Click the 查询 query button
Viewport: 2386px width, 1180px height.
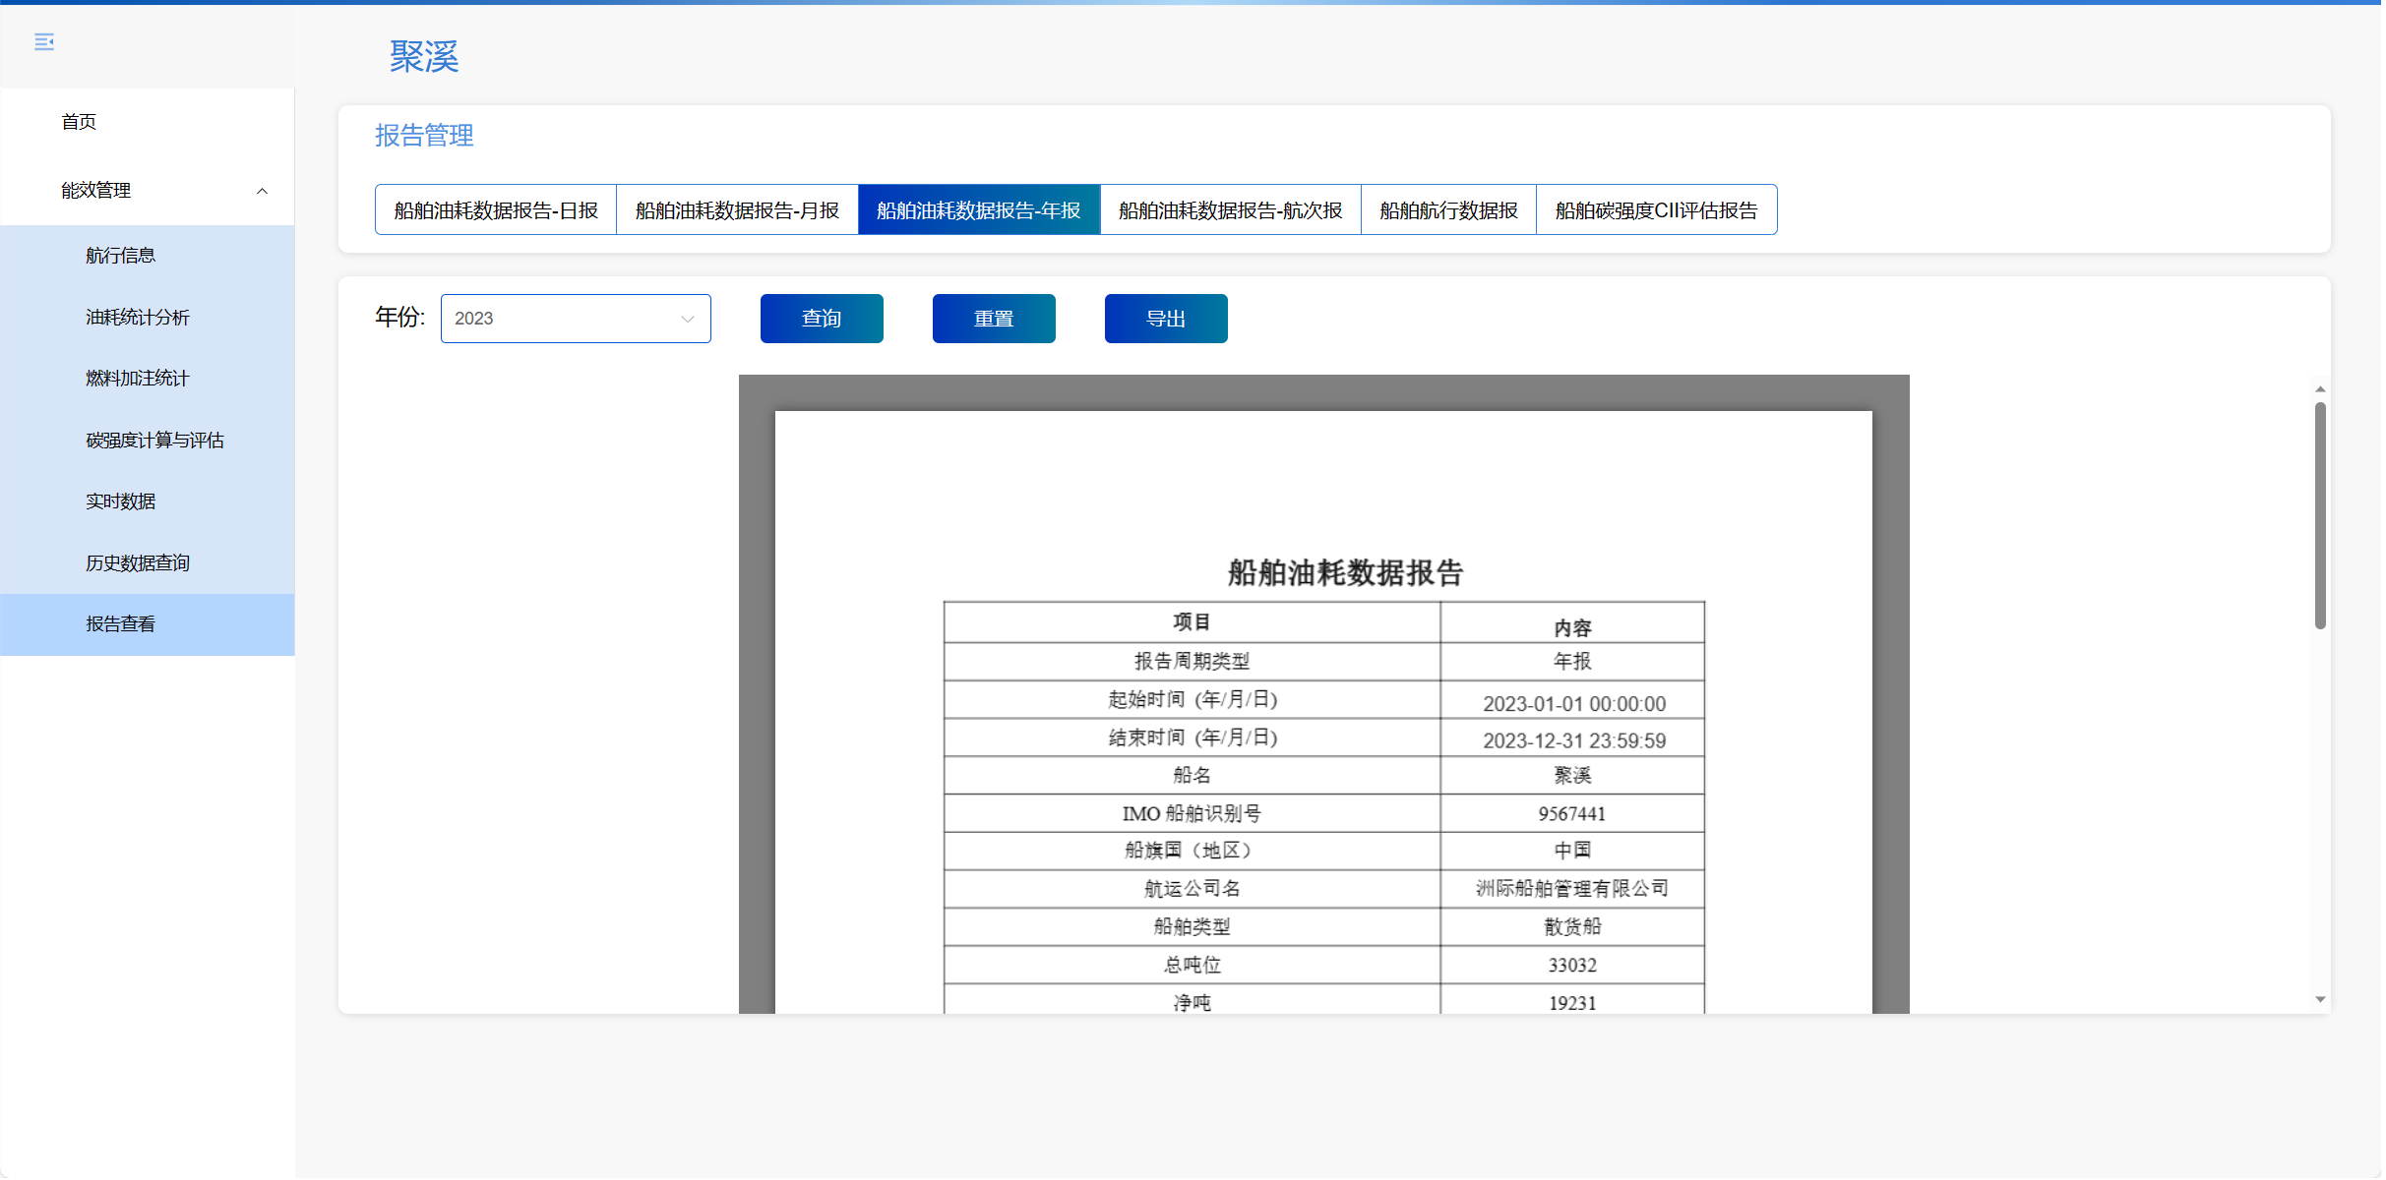(822, 319)
